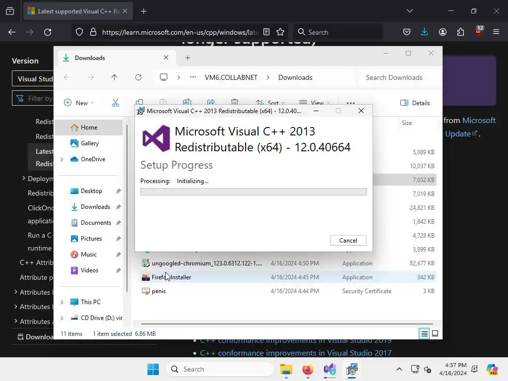Open Home in Explorer navigation pane
Image resolution: width=508 pixels, height=381 pixels.
tap(89, 127)
